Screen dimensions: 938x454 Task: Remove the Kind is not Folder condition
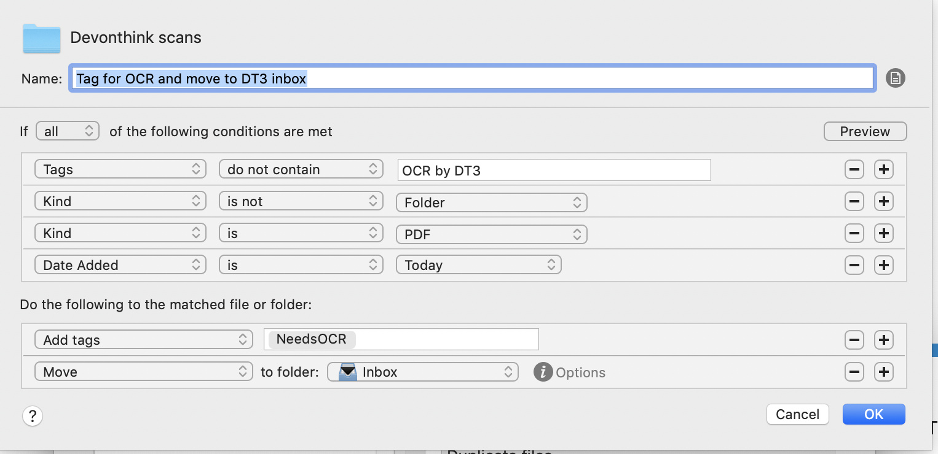tap(854, 201)
